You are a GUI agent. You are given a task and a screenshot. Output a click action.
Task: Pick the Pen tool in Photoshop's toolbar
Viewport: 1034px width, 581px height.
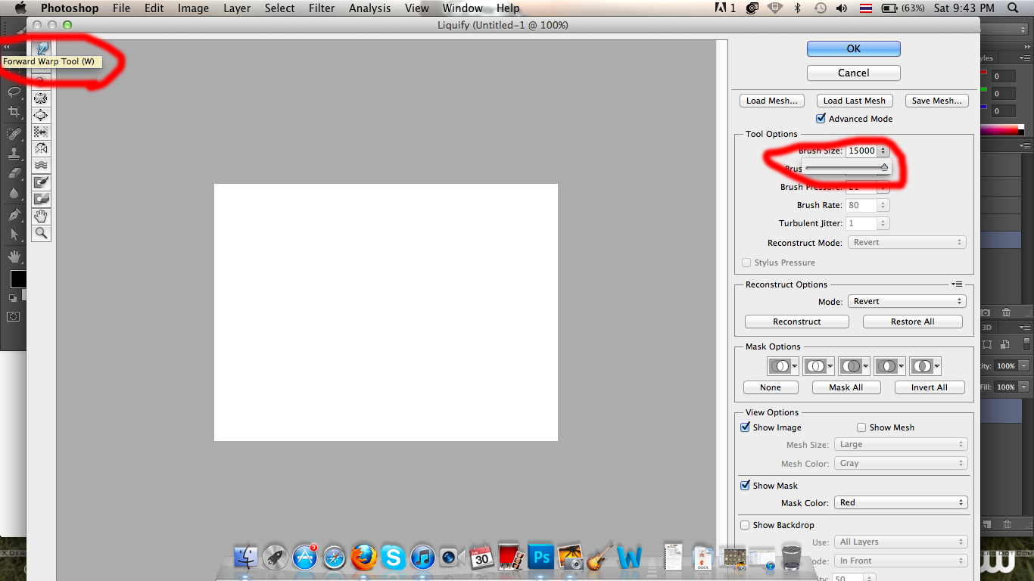[x=14, y=215]
